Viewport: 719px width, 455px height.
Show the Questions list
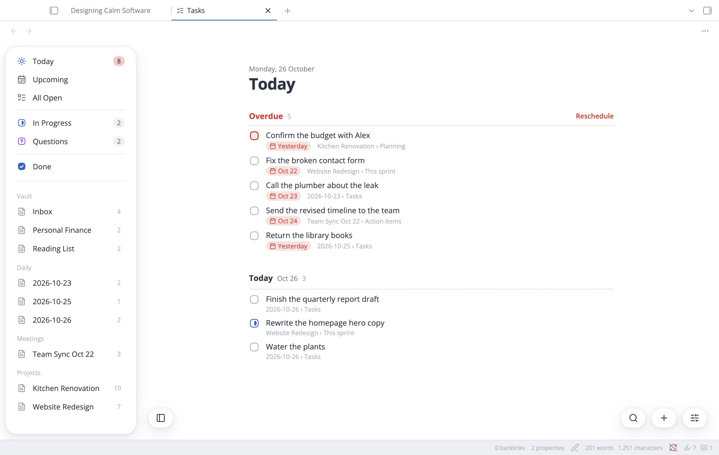tap(71, 141)
